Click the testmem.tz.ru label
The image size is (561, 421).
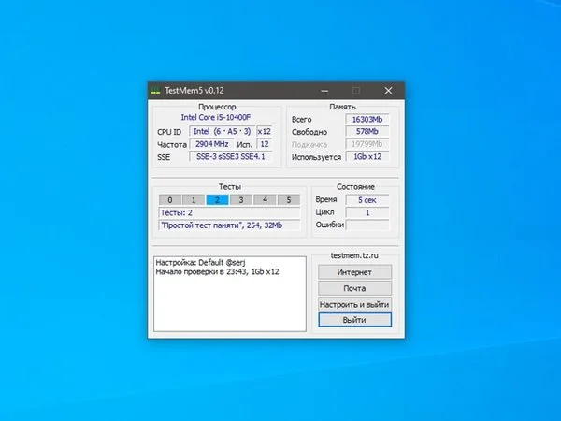354,255
